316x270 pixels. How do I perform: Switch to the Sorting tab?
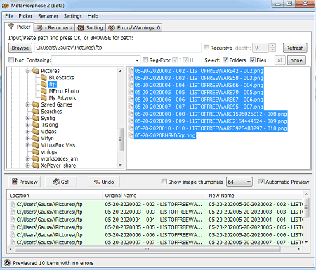pyautogui.click(x=90, y=27)
